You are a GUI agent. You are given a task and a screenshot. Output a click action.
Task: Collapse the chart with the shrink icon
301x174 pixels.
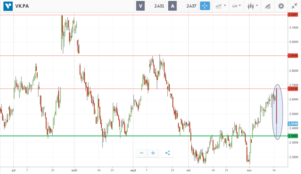point(294,6)
